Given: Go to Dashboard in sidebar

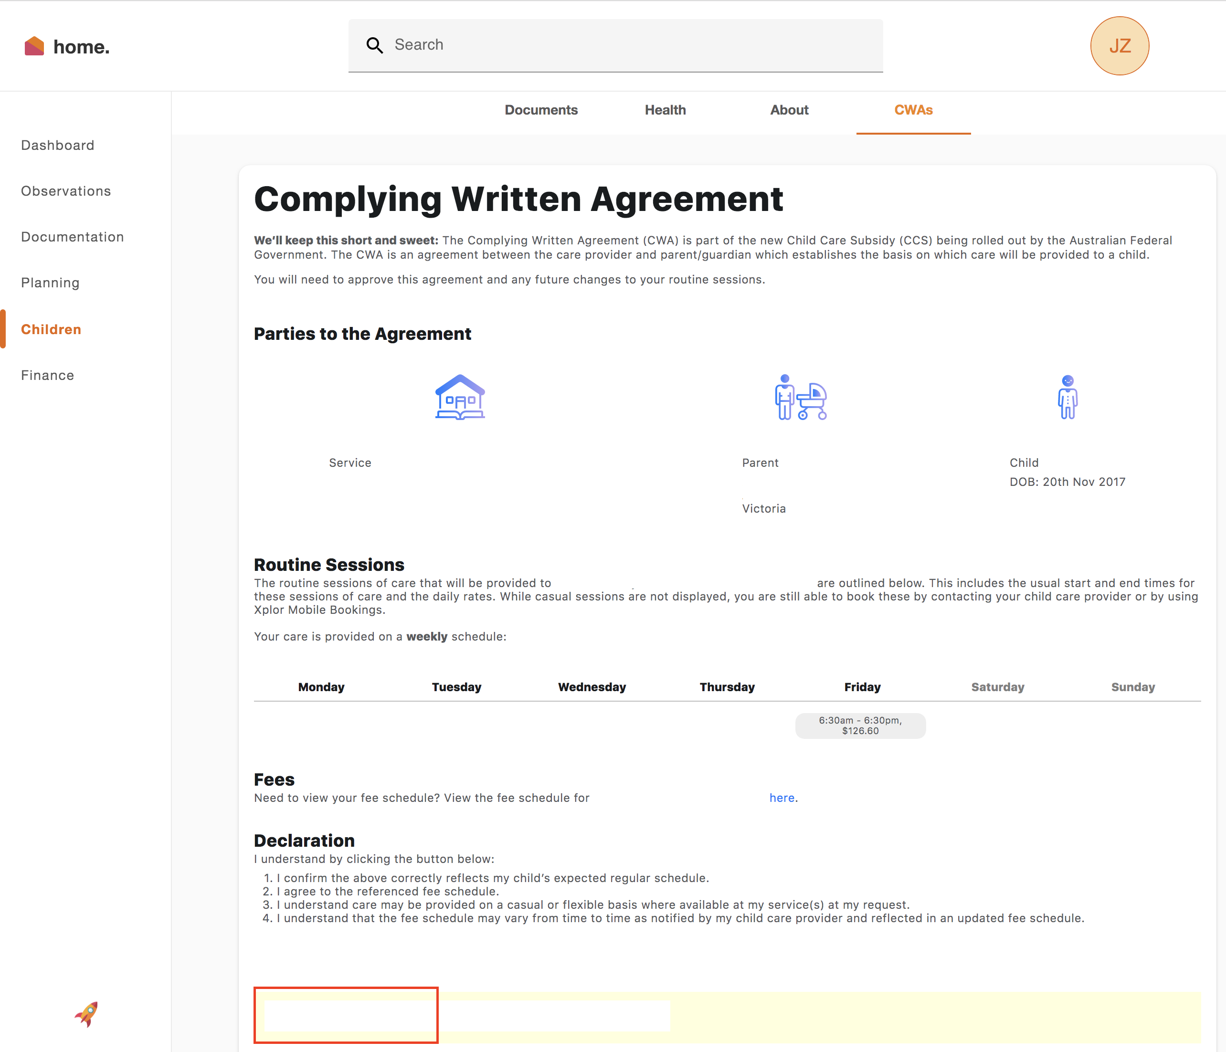Looking at the screenshot, I should coord(57,146).
